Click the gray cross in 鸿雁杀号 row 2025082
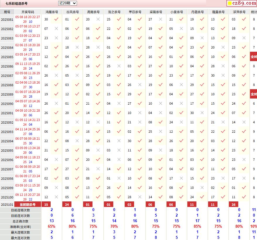Screen dimensions: 257x240 tap(56, 28)
